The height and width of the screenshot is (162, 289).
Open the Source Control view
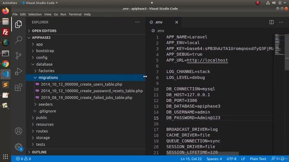(x=19, y=55)
